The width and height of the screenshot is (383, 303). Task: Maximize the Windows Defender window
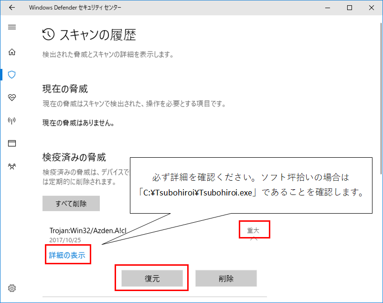pyautogui.click(x=350, y=8)
